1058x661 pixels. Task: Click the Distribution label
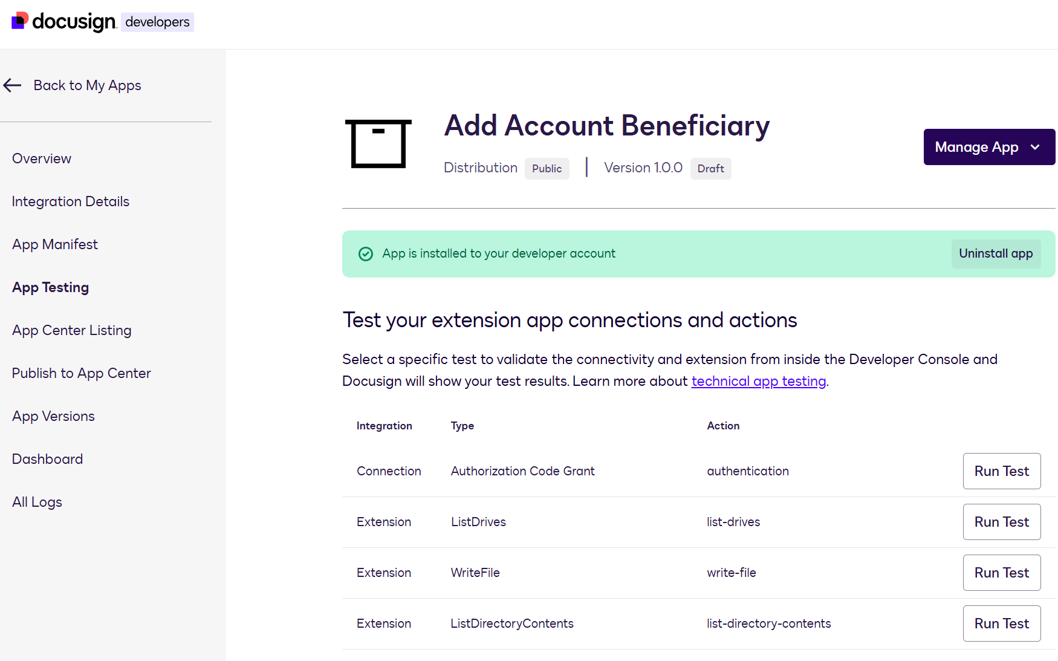coord(481,168)
